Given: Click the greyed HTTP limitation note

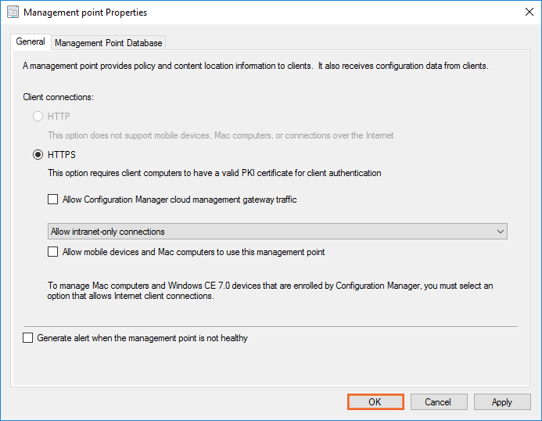Looking at the screenshot, I should (x=221, y=135).
